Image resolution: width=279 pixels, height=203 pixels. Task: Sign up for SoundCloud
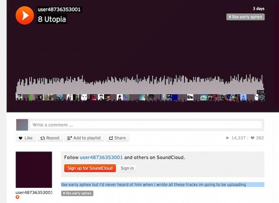point(90,168)
